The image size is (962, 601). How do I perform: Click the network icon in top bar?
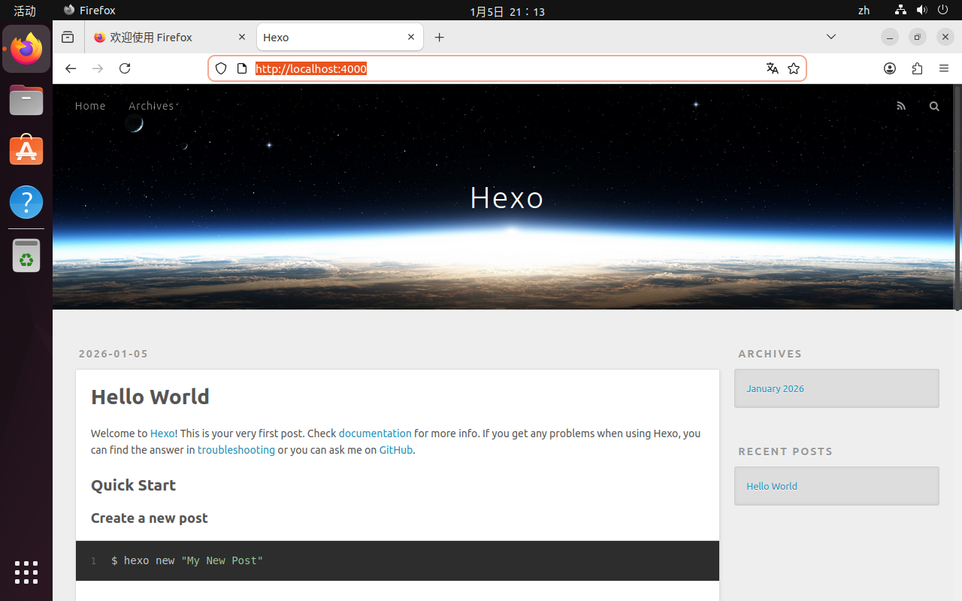(x=900, y=11)
